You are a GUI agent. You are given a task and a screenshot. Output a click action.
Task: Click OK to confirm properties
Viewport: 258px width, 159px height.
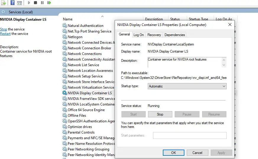(x=173, y=152)
